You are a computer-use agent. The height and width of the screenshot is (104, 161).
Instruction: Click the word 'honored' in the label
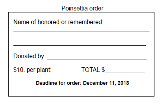(49, 22)
